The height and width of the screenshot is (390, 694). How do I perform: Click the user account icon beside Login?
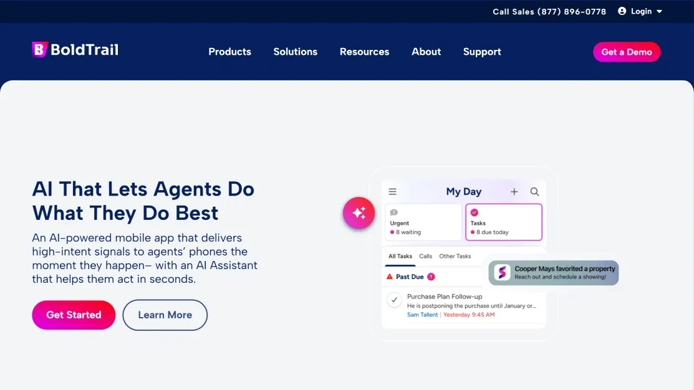click(x=622, y=11)
